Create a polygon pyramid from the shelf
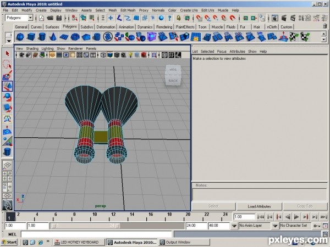The height and width of the screenshot is (247, 330). pos(86,37)
